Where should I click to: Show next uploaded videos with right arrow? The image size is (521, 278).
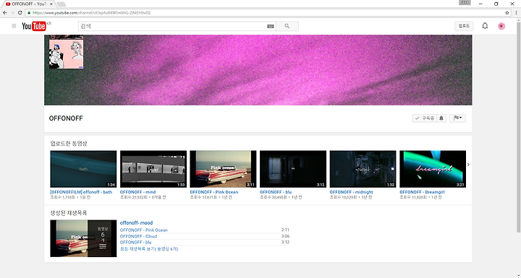pos(468,165)
